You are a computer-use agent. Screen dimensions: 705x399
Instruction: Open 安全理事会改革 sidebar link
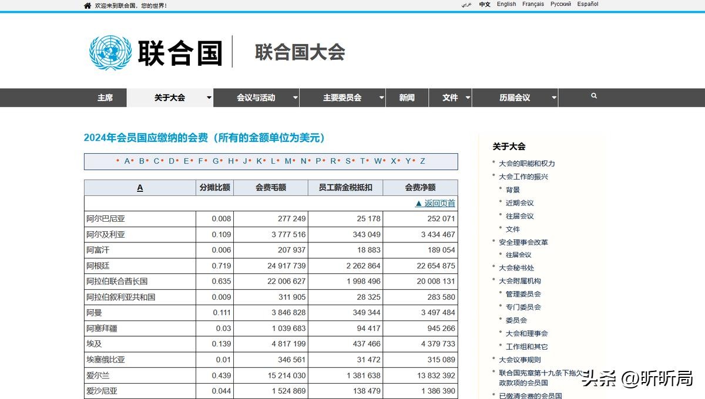point(523,242)
